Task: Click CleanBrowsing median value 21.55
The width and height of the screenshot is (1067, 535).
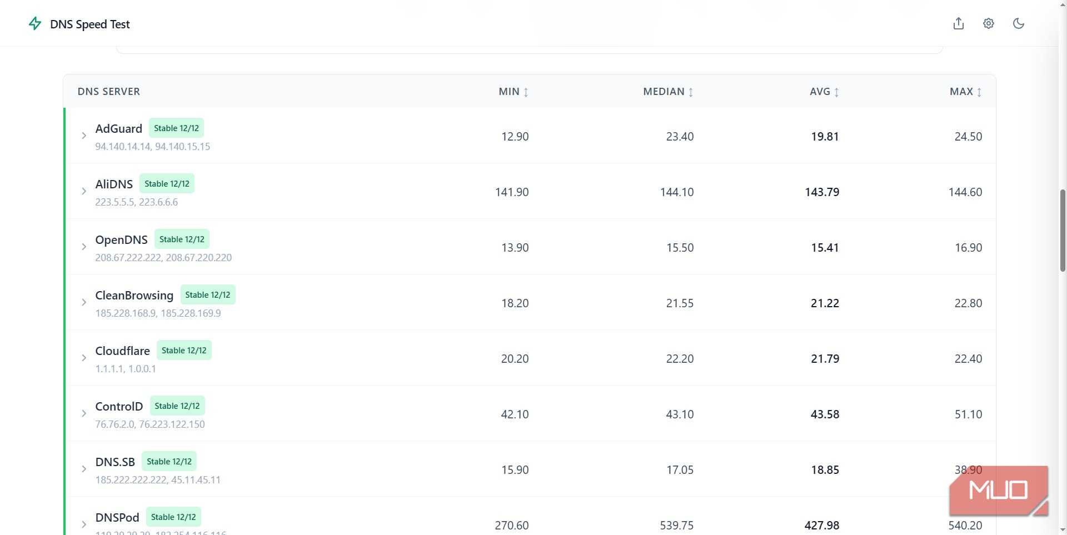Action: click(680, 303)
